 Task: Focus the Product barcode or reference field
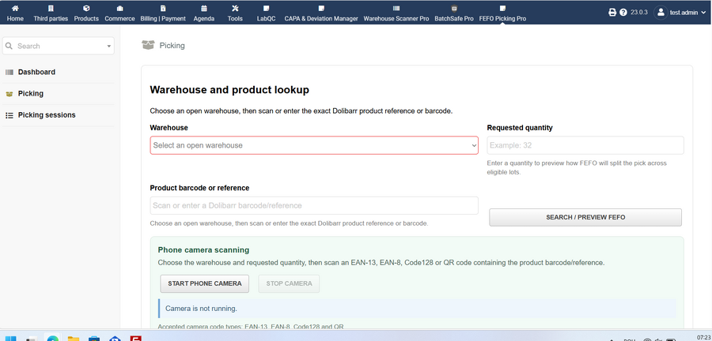314,205
